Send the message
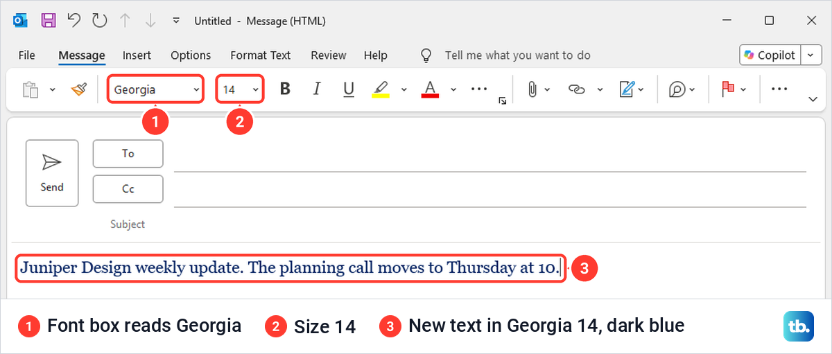This screenshot has width=832, height=354. point(52,173)
